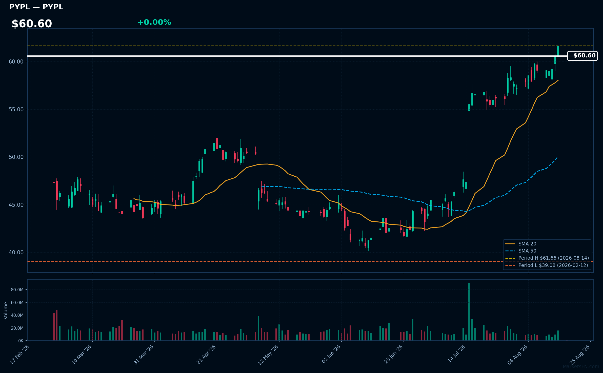603x373 pixels.
Task: Click the 40.00 price axis label
Action: (16, 253)
